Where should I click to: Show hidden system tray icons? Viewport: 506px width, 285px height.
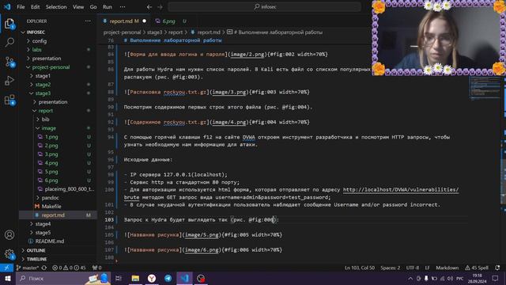point(410,279)
